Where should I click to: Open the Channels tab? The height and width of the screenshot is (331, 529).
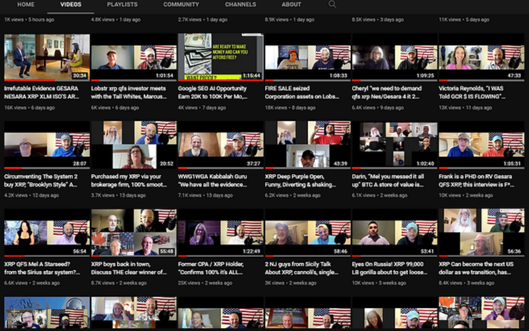240,5
